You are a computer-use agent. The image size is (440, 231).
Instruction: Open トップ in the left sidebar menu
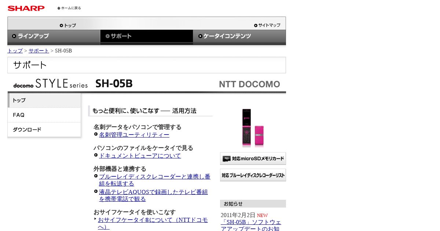pyautogui.click(x=44, y=100)
